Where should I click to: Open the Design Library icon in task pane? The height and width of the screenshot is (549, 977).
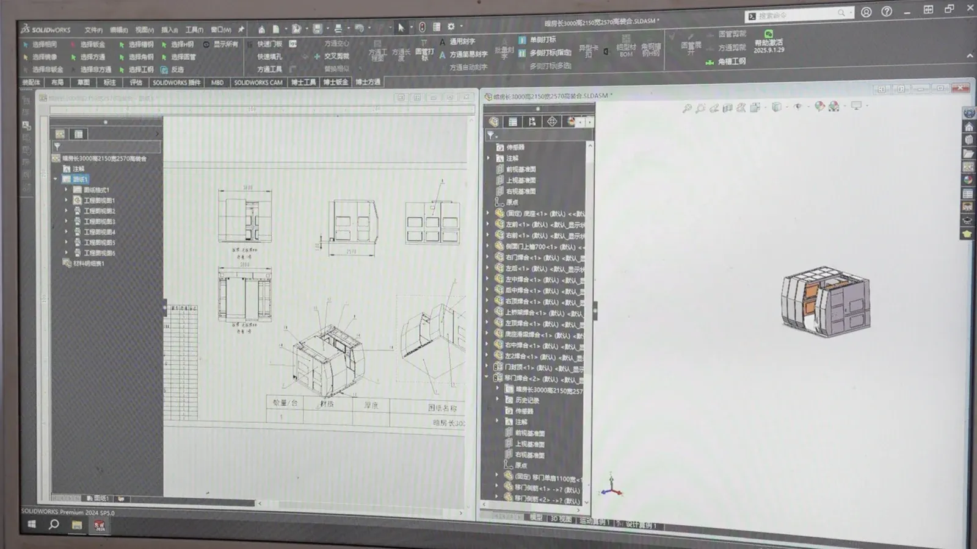968,140
